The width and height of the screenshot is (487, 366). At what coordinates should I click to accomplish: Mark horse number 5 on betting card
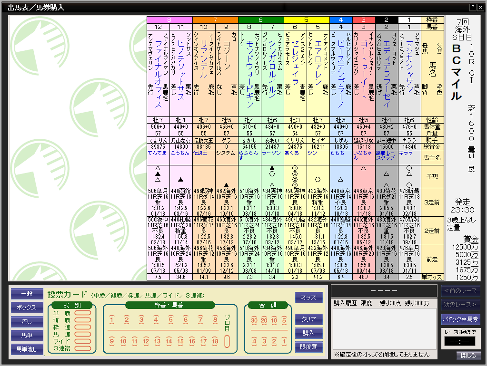click(171, 320)
